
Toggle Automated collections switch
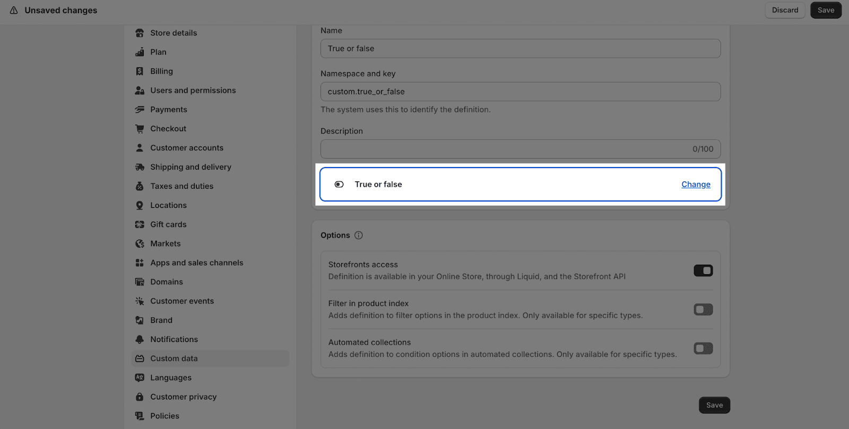click(703, 348)
